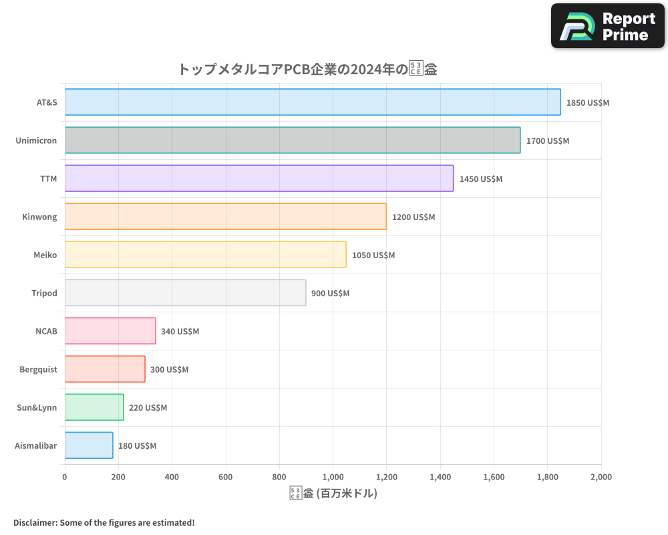Click the Report Prime logo icon
The image size is (668, 535).
(576, 25)
